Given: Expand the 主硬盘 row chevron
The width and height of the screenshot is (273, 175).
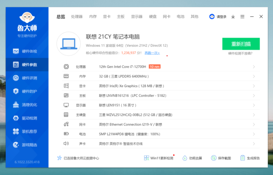Looking at the screenshot, I should point(254,115).
